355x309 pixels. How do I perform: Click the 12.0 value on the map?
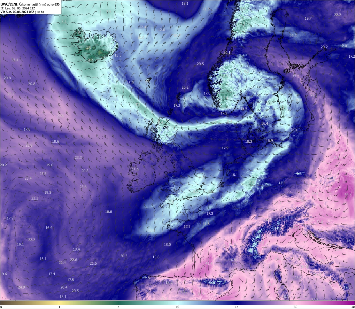pyautogui.click(x=343, y=46)
